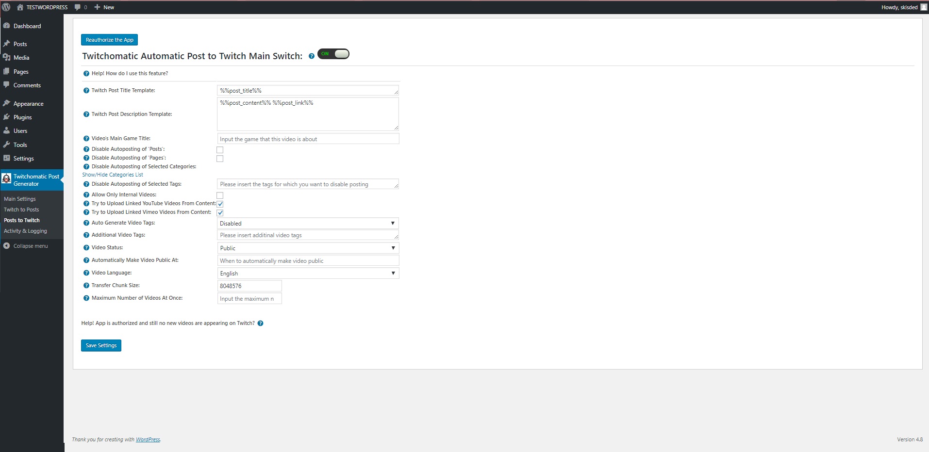Click help icon for Disable Autoposting of 'Posts'
The image size is (929, 452).
click(x=86, y=149)
